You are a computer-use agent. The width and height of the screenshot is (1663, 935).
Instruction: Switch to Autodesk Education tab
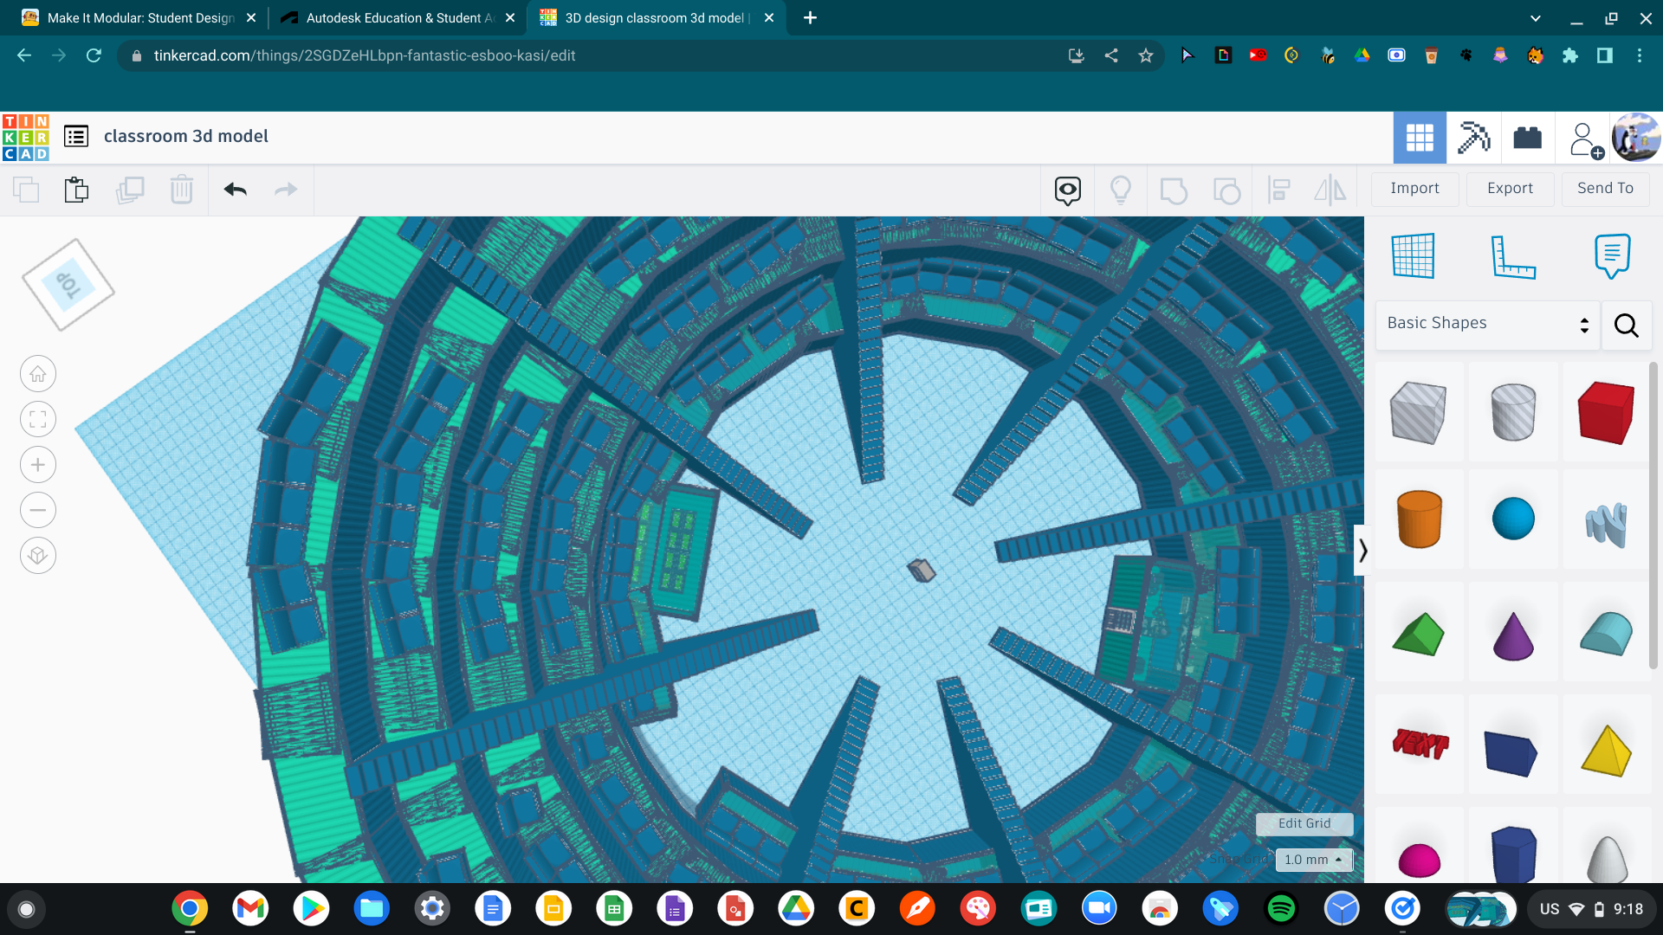[398, 18]
